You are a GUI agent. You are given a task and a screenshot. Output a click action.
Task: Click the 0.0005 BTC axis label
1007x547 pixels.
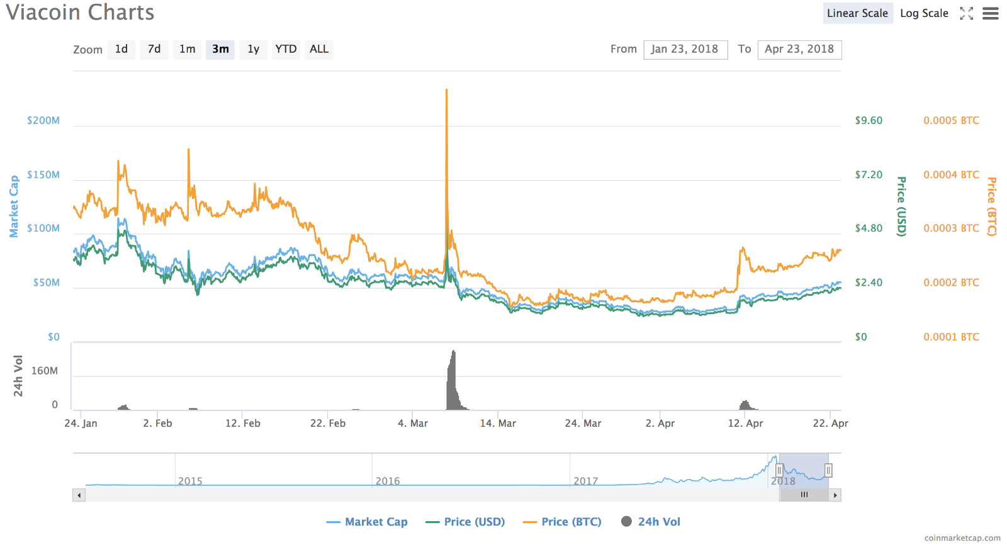pos(951,120)
